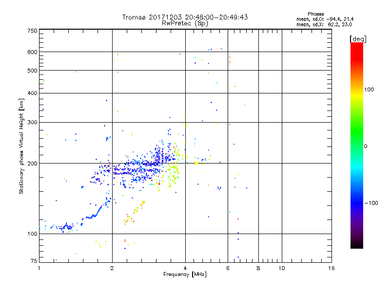
Task: Click the y-axis label '400'
Action: (32, 93)
